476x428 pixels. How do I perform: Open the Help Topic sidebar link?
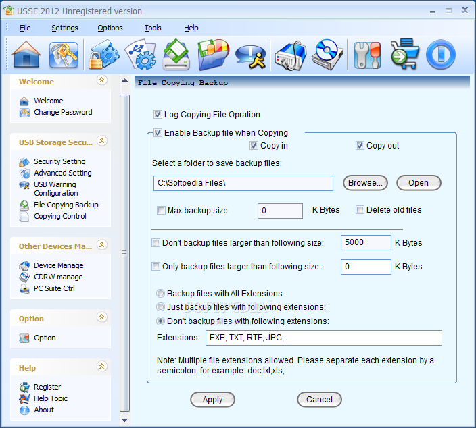point(51,398)
